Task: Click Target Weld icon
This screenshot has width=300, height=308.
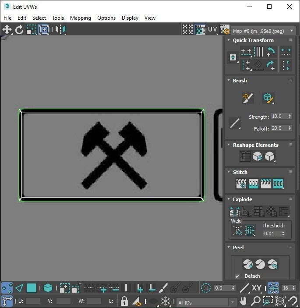Action: click(237, 230)
